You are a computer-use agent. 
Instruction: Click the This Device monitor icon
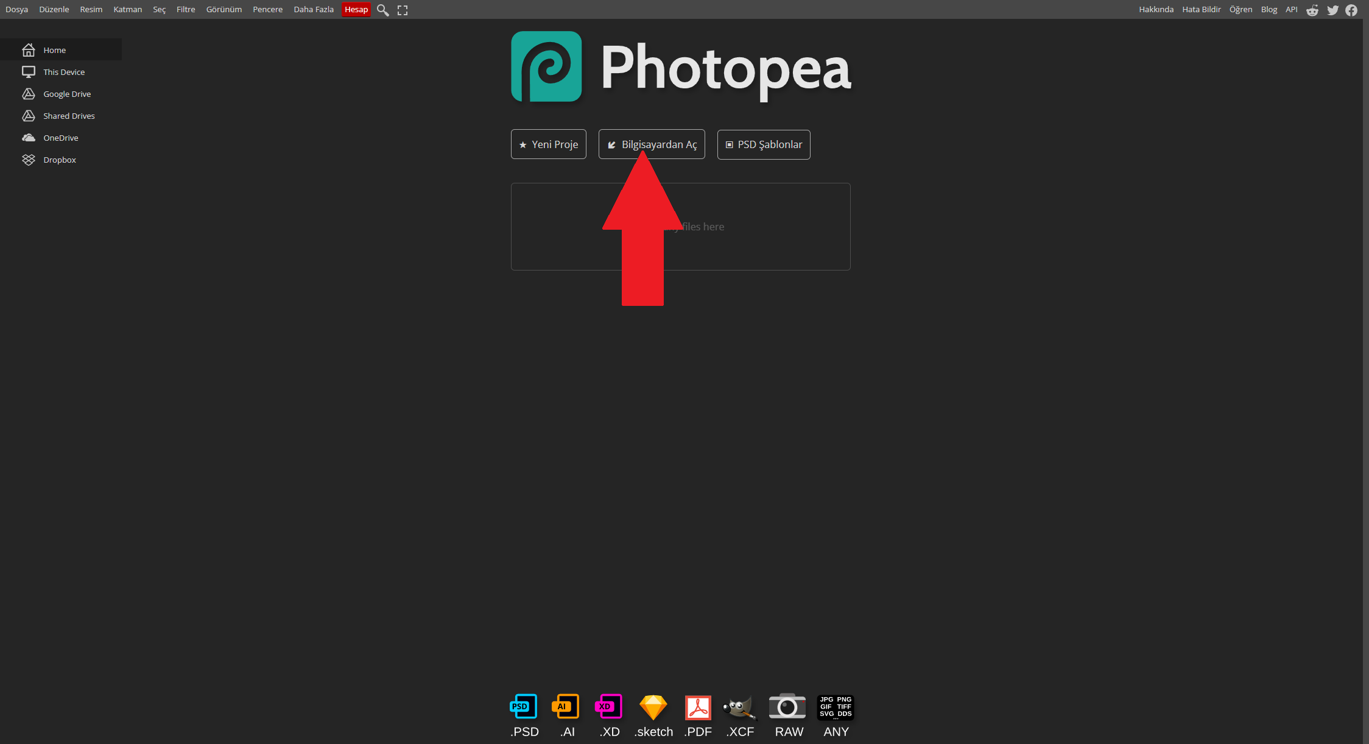tap(29, 72)
